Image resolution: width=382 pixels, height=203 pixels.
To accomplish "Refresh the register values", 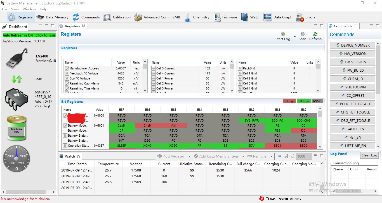I will point(315,37).
